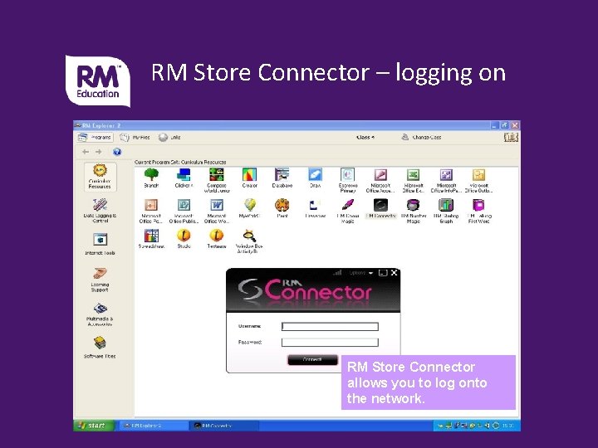Select Learning Support program set
The width and height of the screenshot is (598, 448).
click(x=100, y=280)
